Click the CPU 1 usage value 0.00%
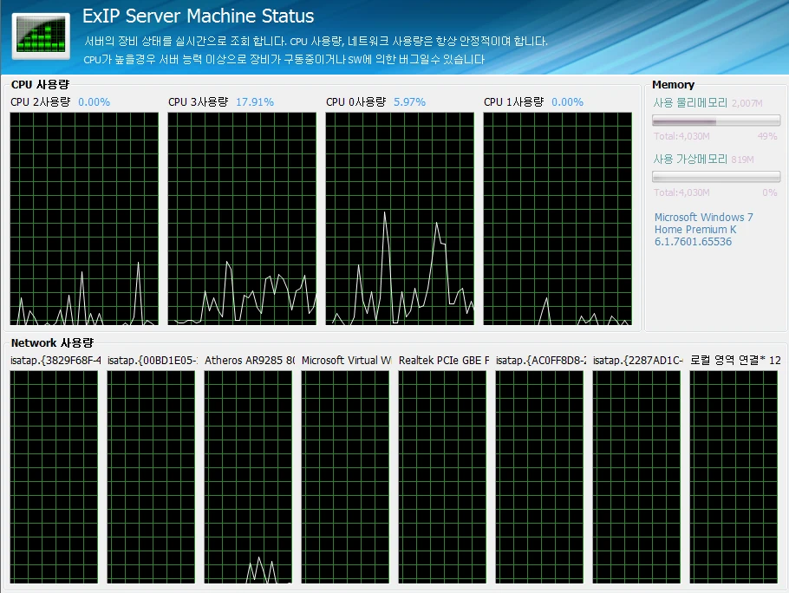 568,102
